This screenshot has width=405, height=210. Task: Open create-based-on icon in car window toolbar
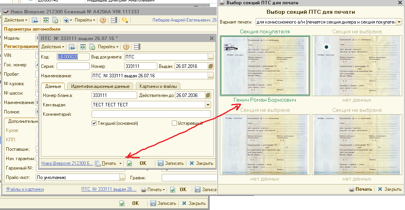[67, 20]
